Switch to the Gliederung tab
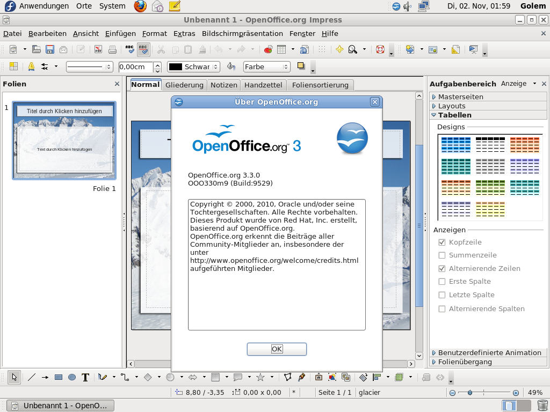 [185, 85]
